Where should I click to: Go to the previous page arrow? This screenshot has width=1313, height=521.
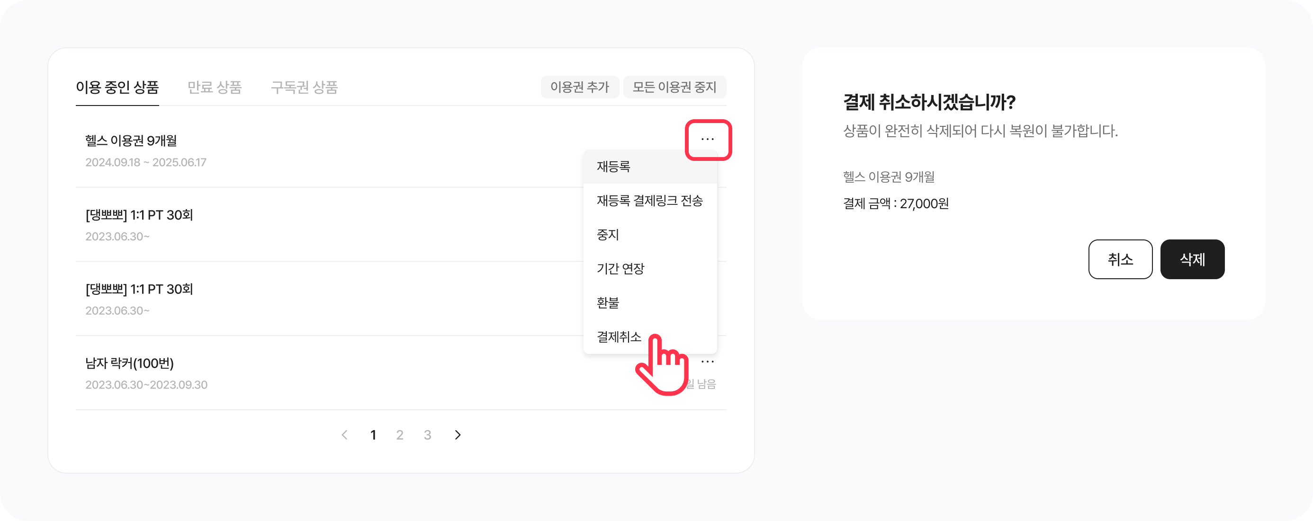344,435
